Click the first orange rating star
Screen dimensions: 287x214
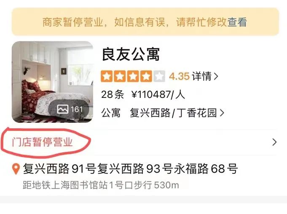[x=107, y=76]
